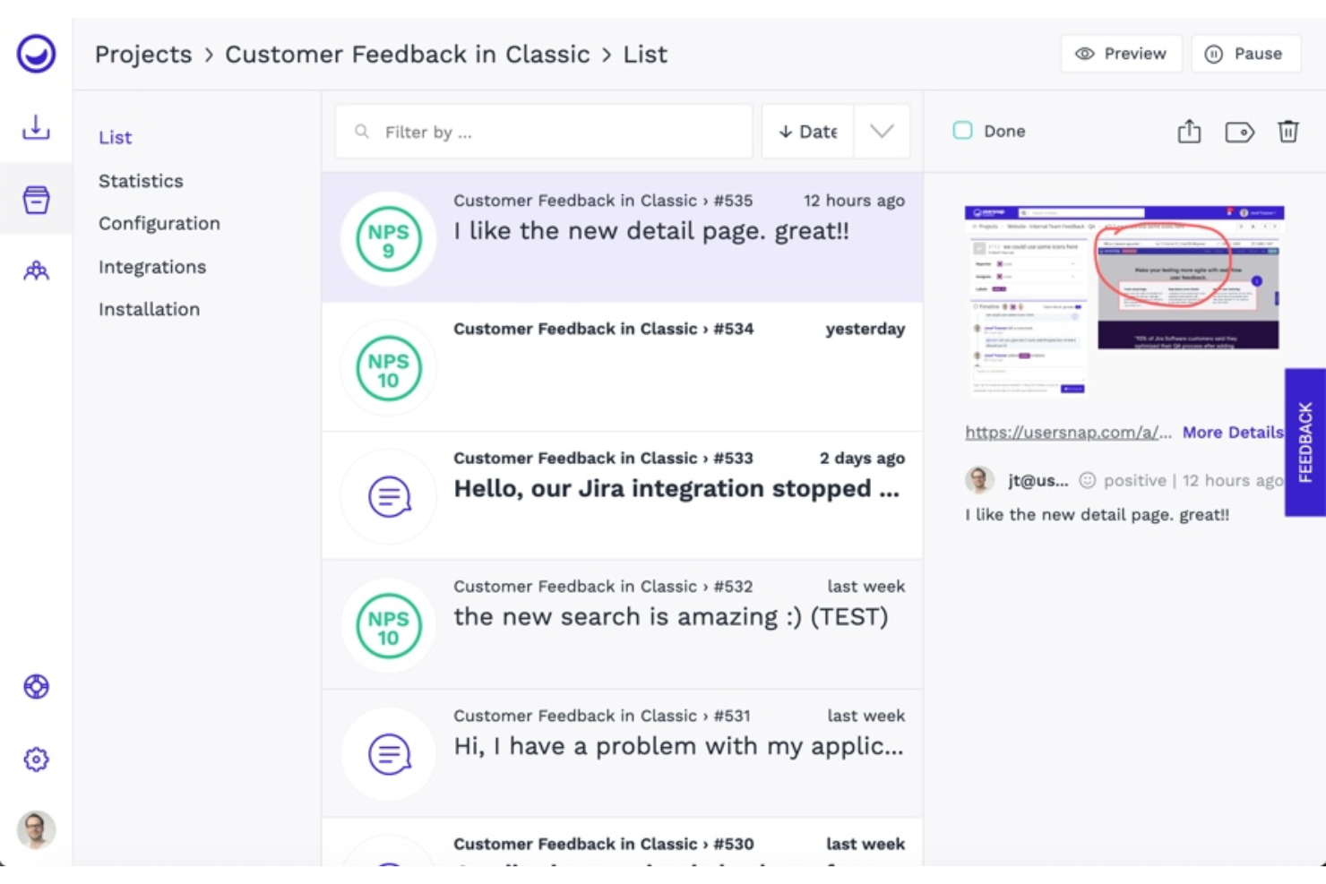Open settings with the gear icon

click(x=36, y=759)
